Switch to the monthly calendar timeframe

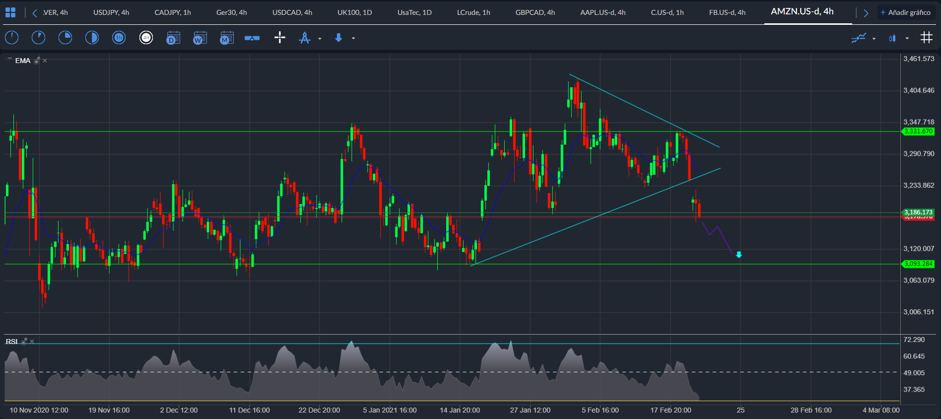(x=226, y=38)
